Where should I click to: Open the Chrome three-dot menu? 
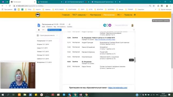(x=171, y=6)
